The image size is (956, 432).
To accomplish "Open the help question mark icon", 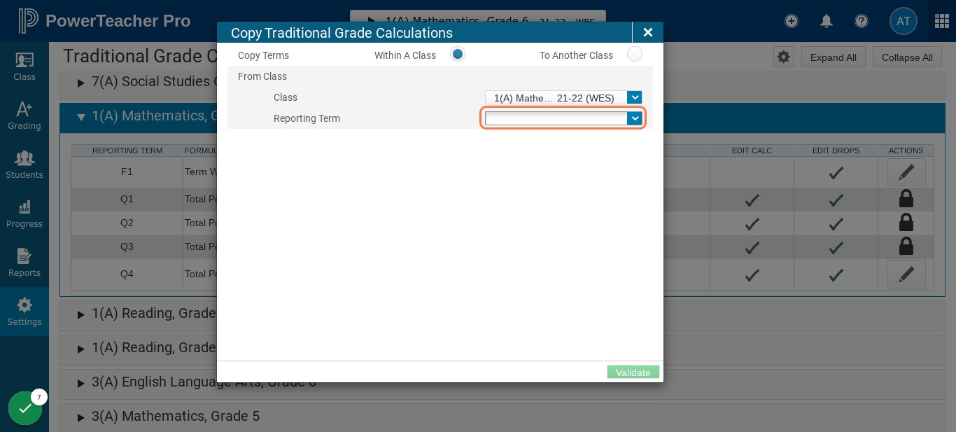I will 862,21.
